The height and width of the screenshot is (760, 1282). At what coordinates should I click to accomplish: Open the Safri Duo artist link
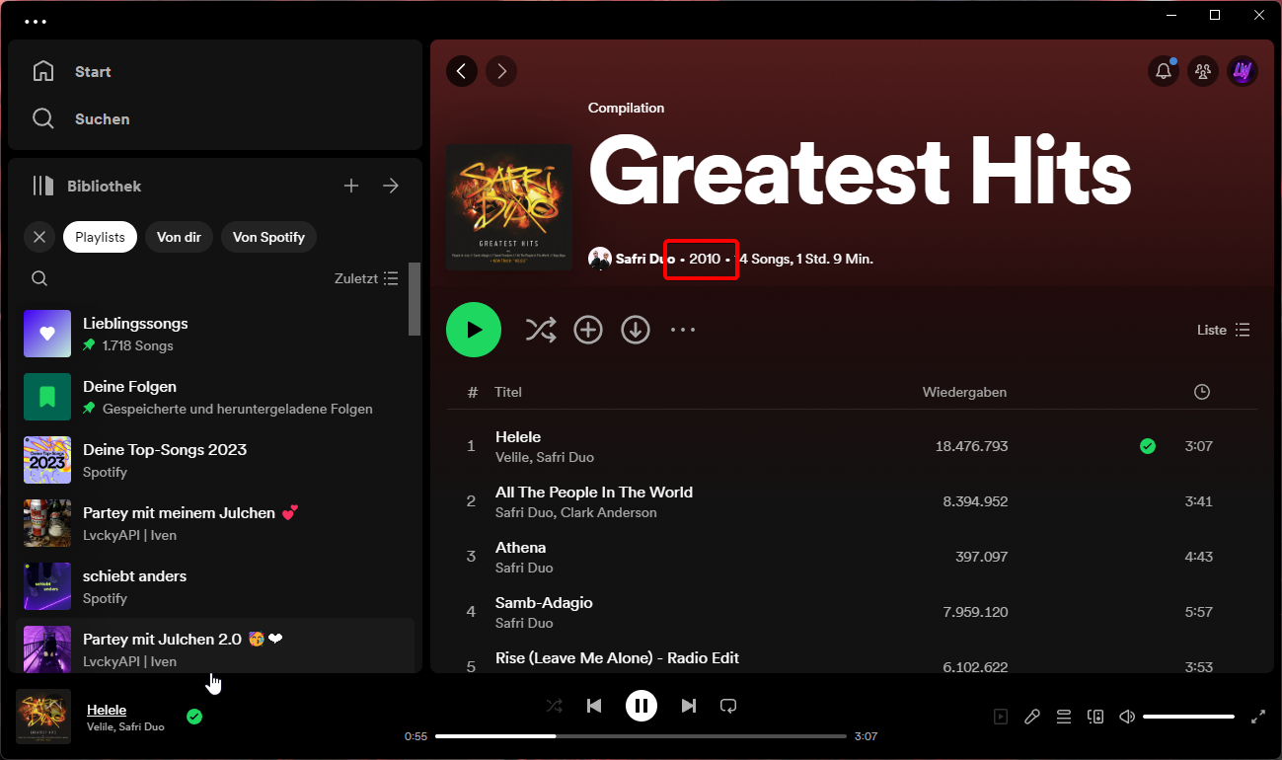(644, 259)
